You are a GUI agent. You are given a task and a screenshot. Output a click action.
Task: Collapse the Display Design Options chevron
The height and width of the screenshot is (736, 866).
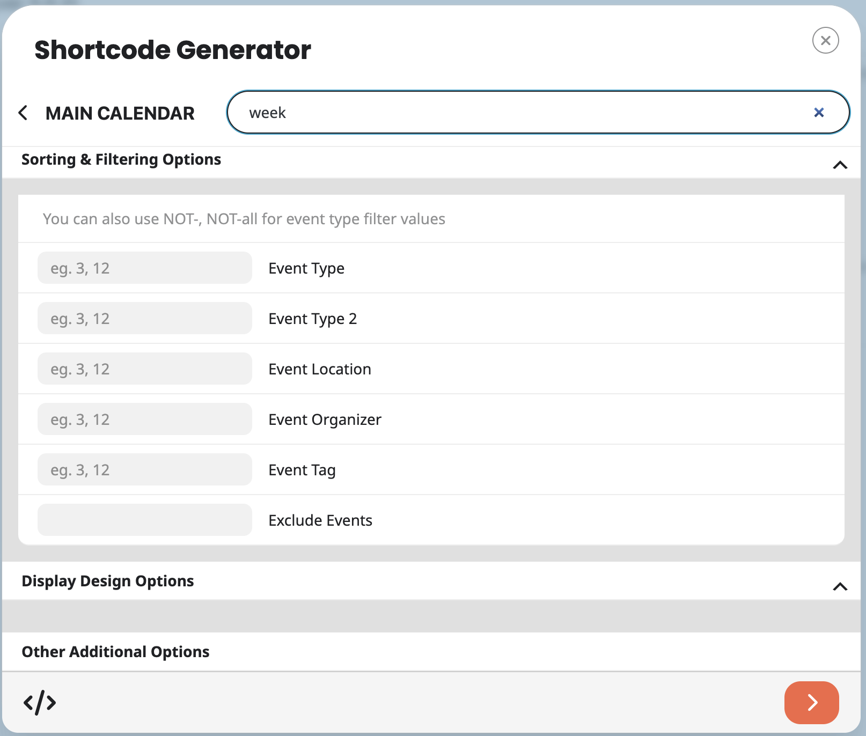pyautogui.click(x=840, y=586)
